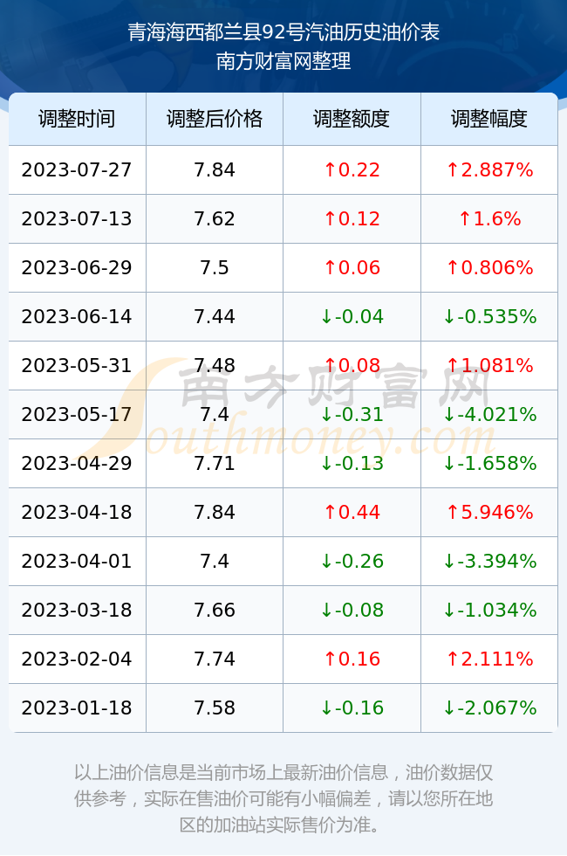Select the 调整幅度 column header
The image size is (567, 856).
tap(489, 119)
